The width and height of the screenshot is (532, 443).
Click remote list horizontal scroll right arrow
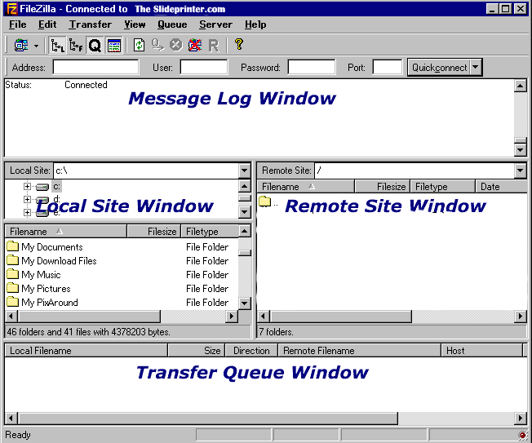tap(520, 317)
